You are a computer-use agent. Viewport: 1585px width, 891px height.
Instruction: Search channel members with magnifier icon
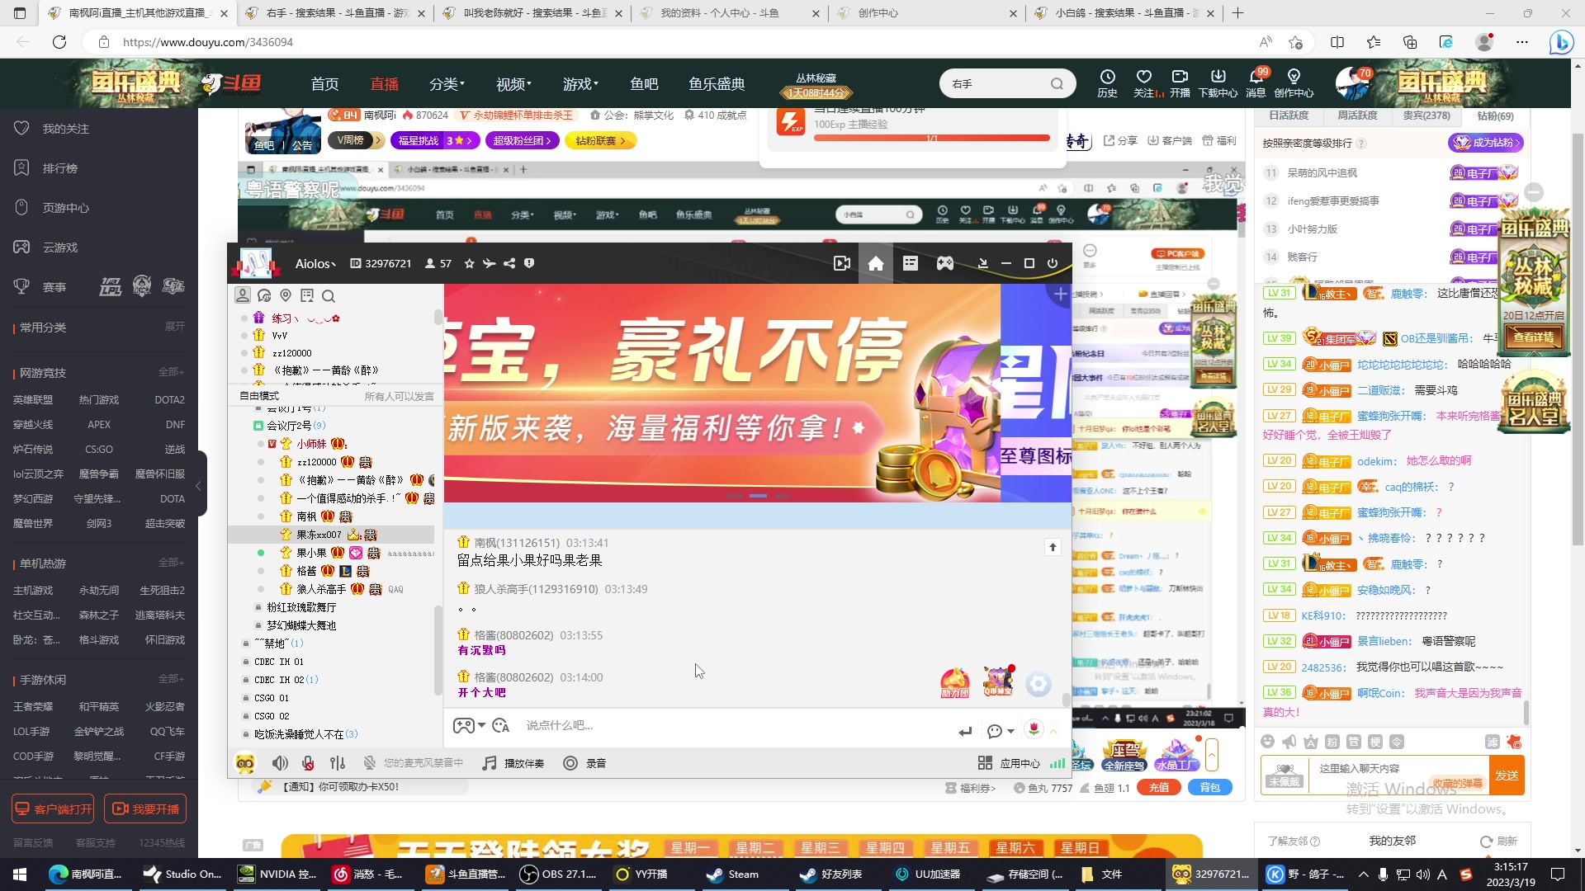[x=329, y=295]
